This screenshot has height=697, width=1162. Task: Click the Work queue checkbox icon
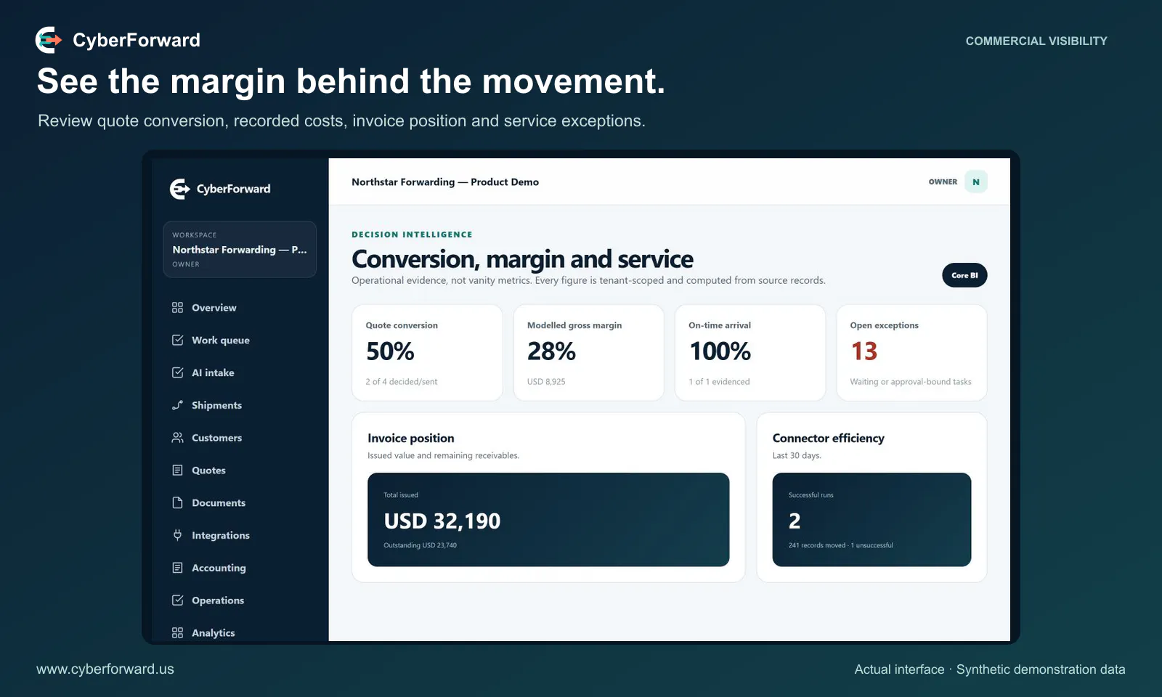[177, 340]
